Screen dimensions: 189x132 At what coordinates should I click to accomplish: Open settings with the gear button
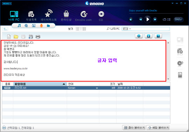click(139, 36)
